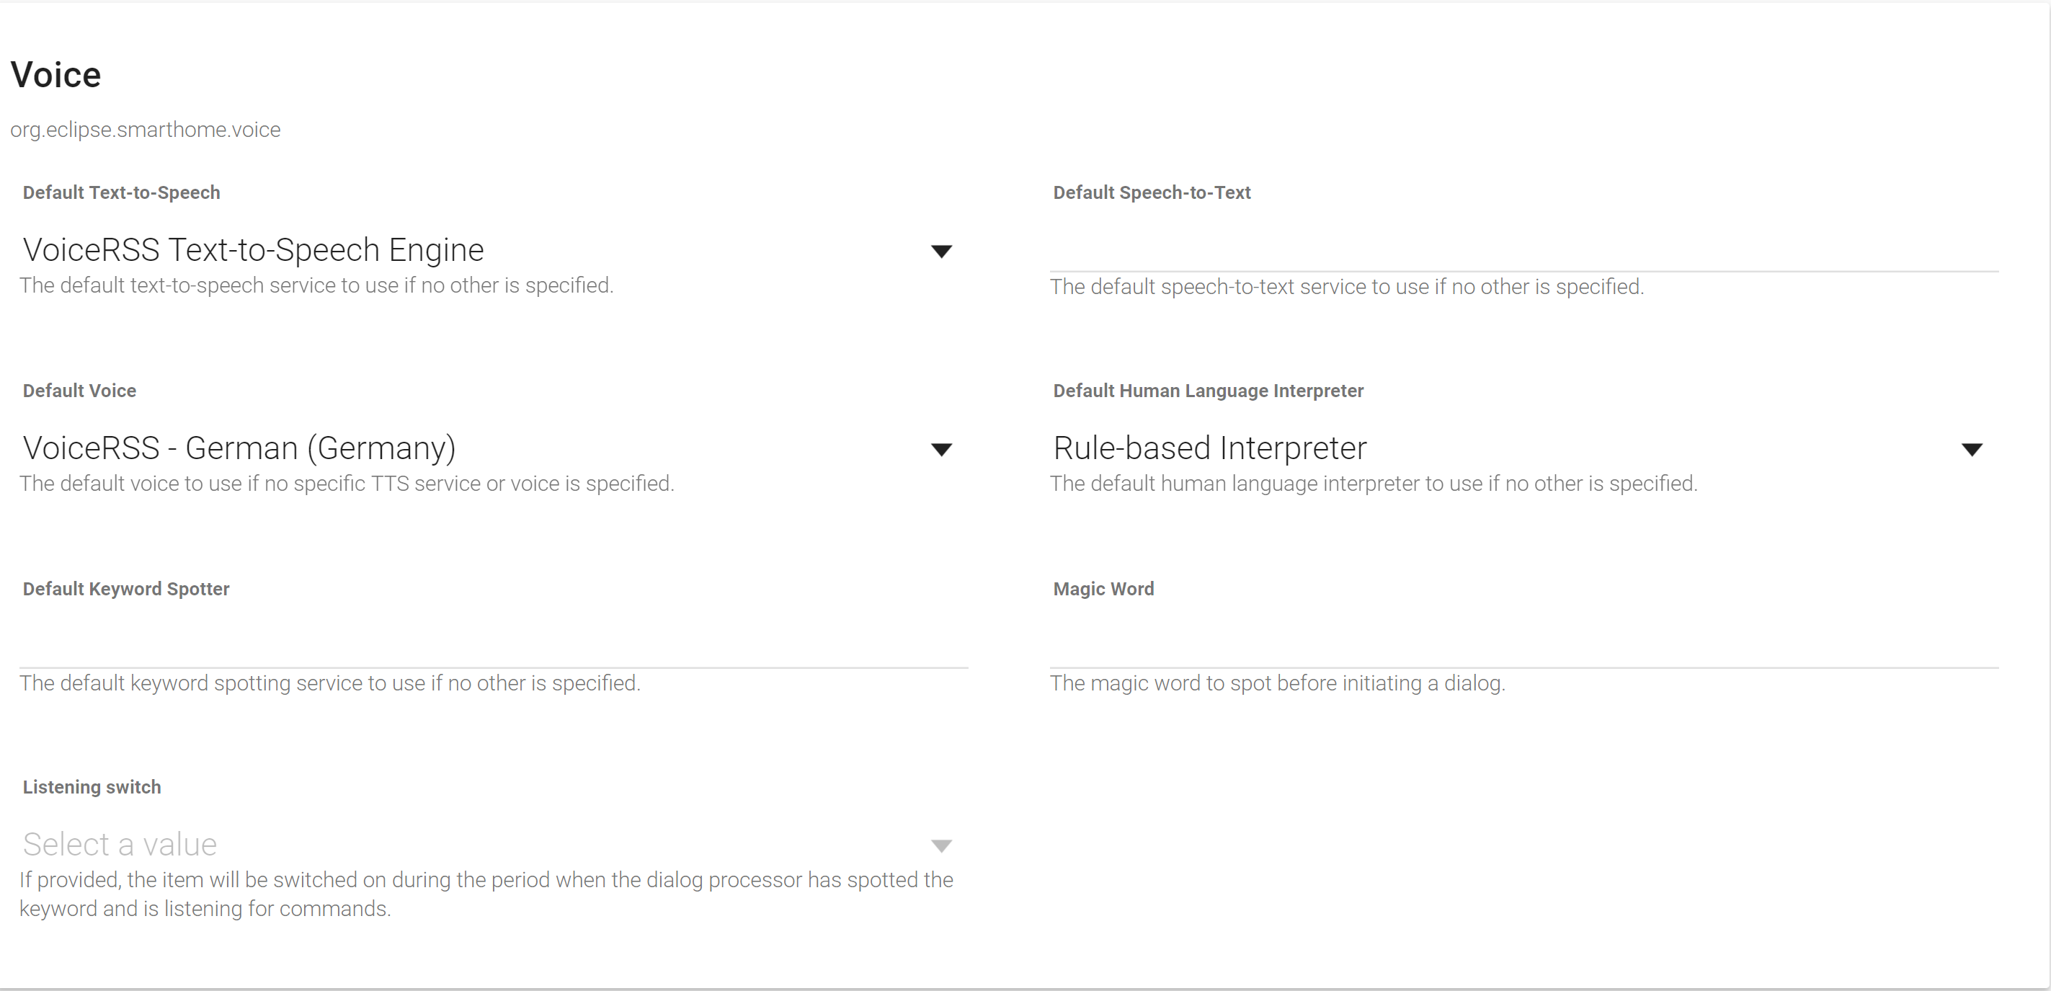Click the Default Voice label
The height and width of the screenshot is (991, 2051).
click(79, 391)
